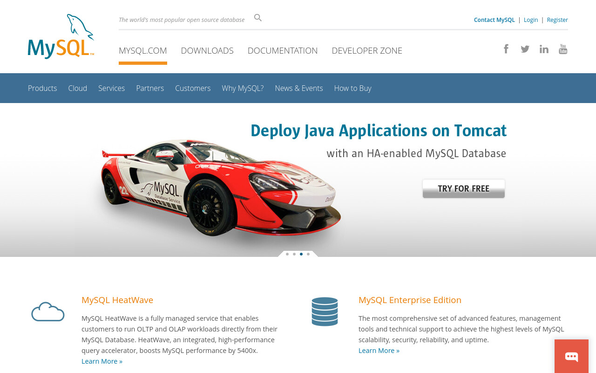Screen dimensions: 596x373
Task: Click the Register link
Action: [x=557, y=20]
